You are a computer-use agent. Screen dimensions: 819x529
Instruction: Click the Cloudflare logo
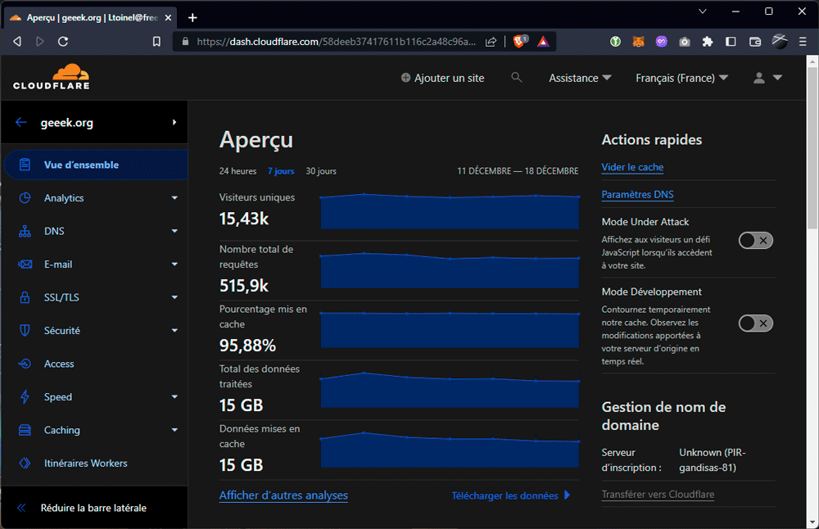[x=51, y=77]
